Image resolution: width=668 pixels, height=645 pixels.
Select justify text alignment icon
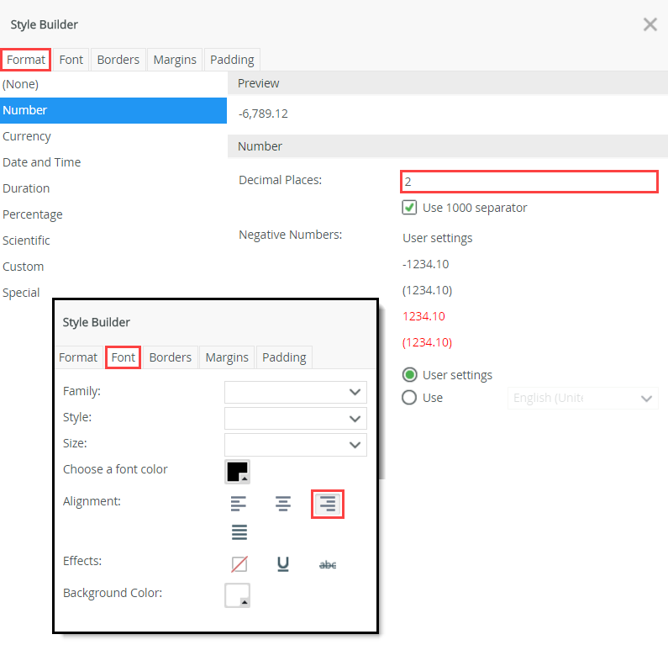point(239,532)
